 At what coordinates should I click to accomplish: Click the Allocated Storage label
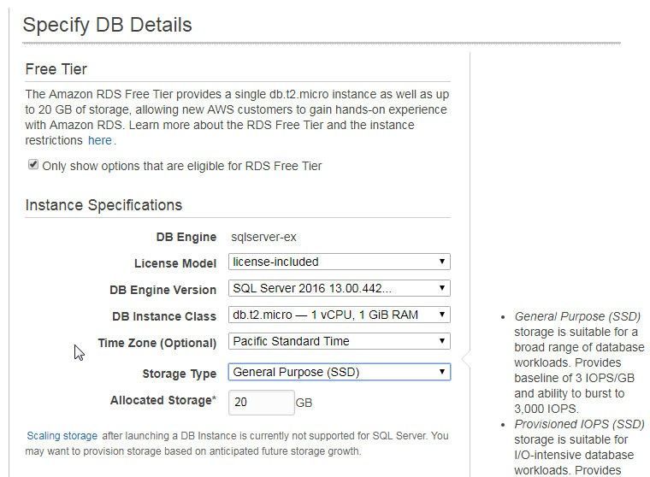(x=163, y=400)
